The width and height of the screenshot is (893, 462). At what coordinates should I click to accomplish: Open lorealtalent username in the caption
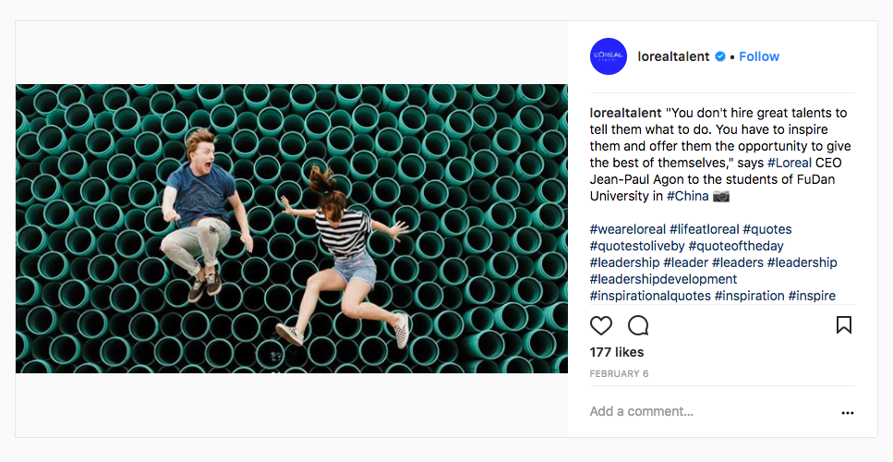tap(626, 113)
